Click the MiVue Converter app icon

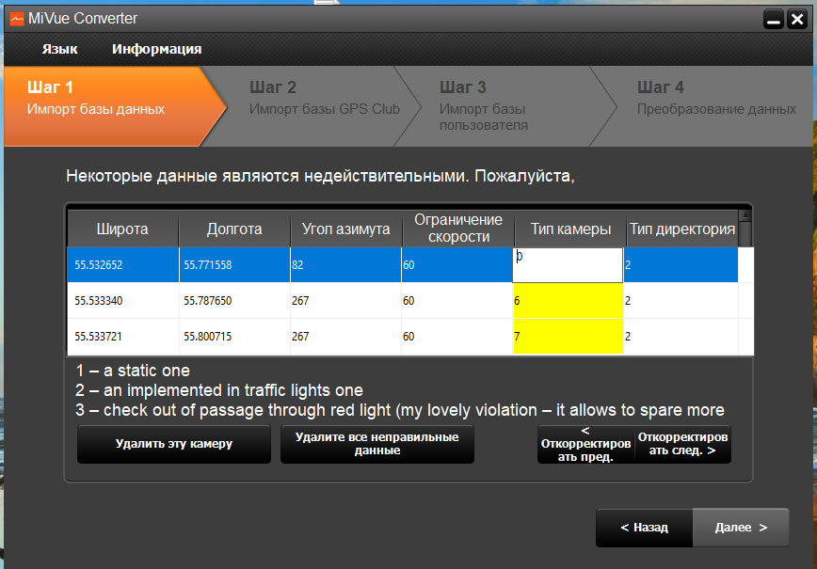16,19
